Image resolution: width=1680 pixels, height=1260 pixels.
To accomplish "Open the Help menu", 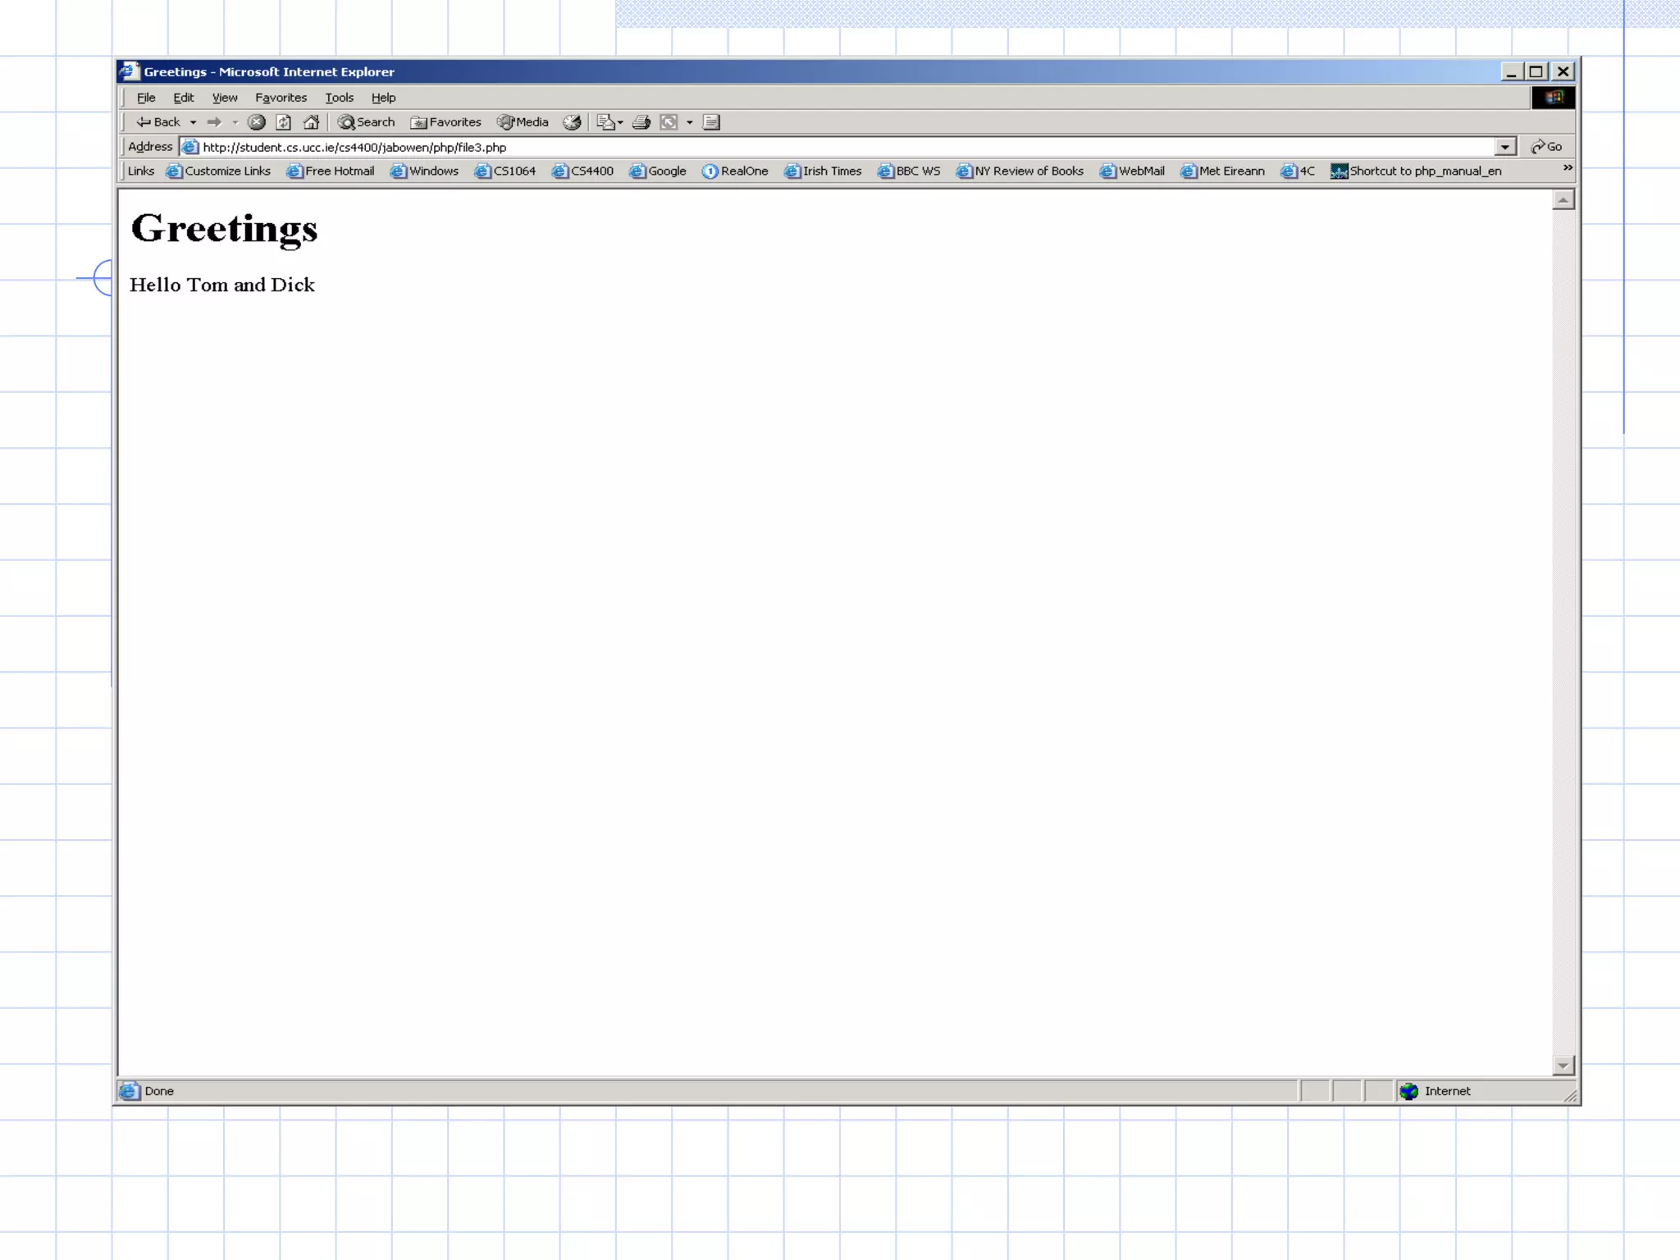I will (x=384, y=98).
